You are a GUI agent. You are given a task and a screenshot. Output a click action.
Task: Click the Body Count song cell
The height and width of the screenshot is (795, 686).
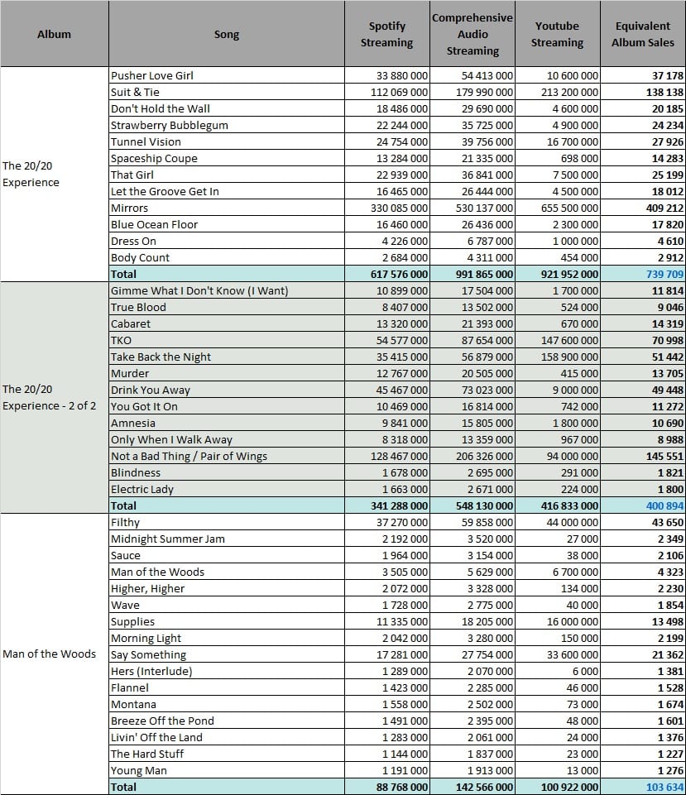(x=227, y=257)
